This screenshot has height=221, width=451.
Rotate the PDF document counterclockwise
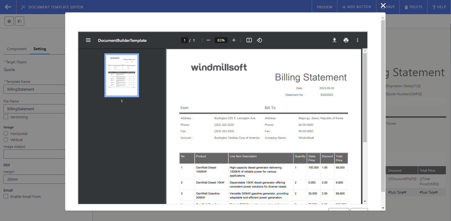259,40
